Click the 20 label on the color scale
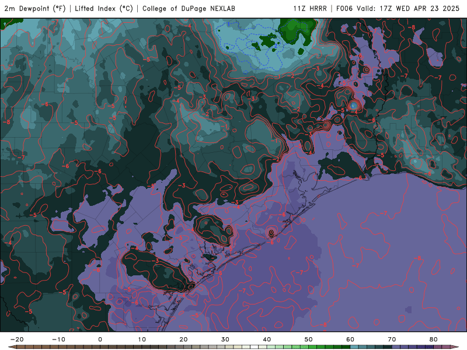Image resolution: width=467 pixels, height=350 pixels. coord(183,339)
